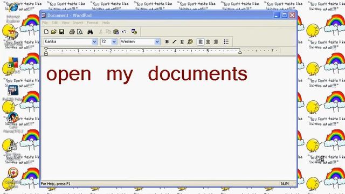Toggle italic formatting

pos(174,41)
